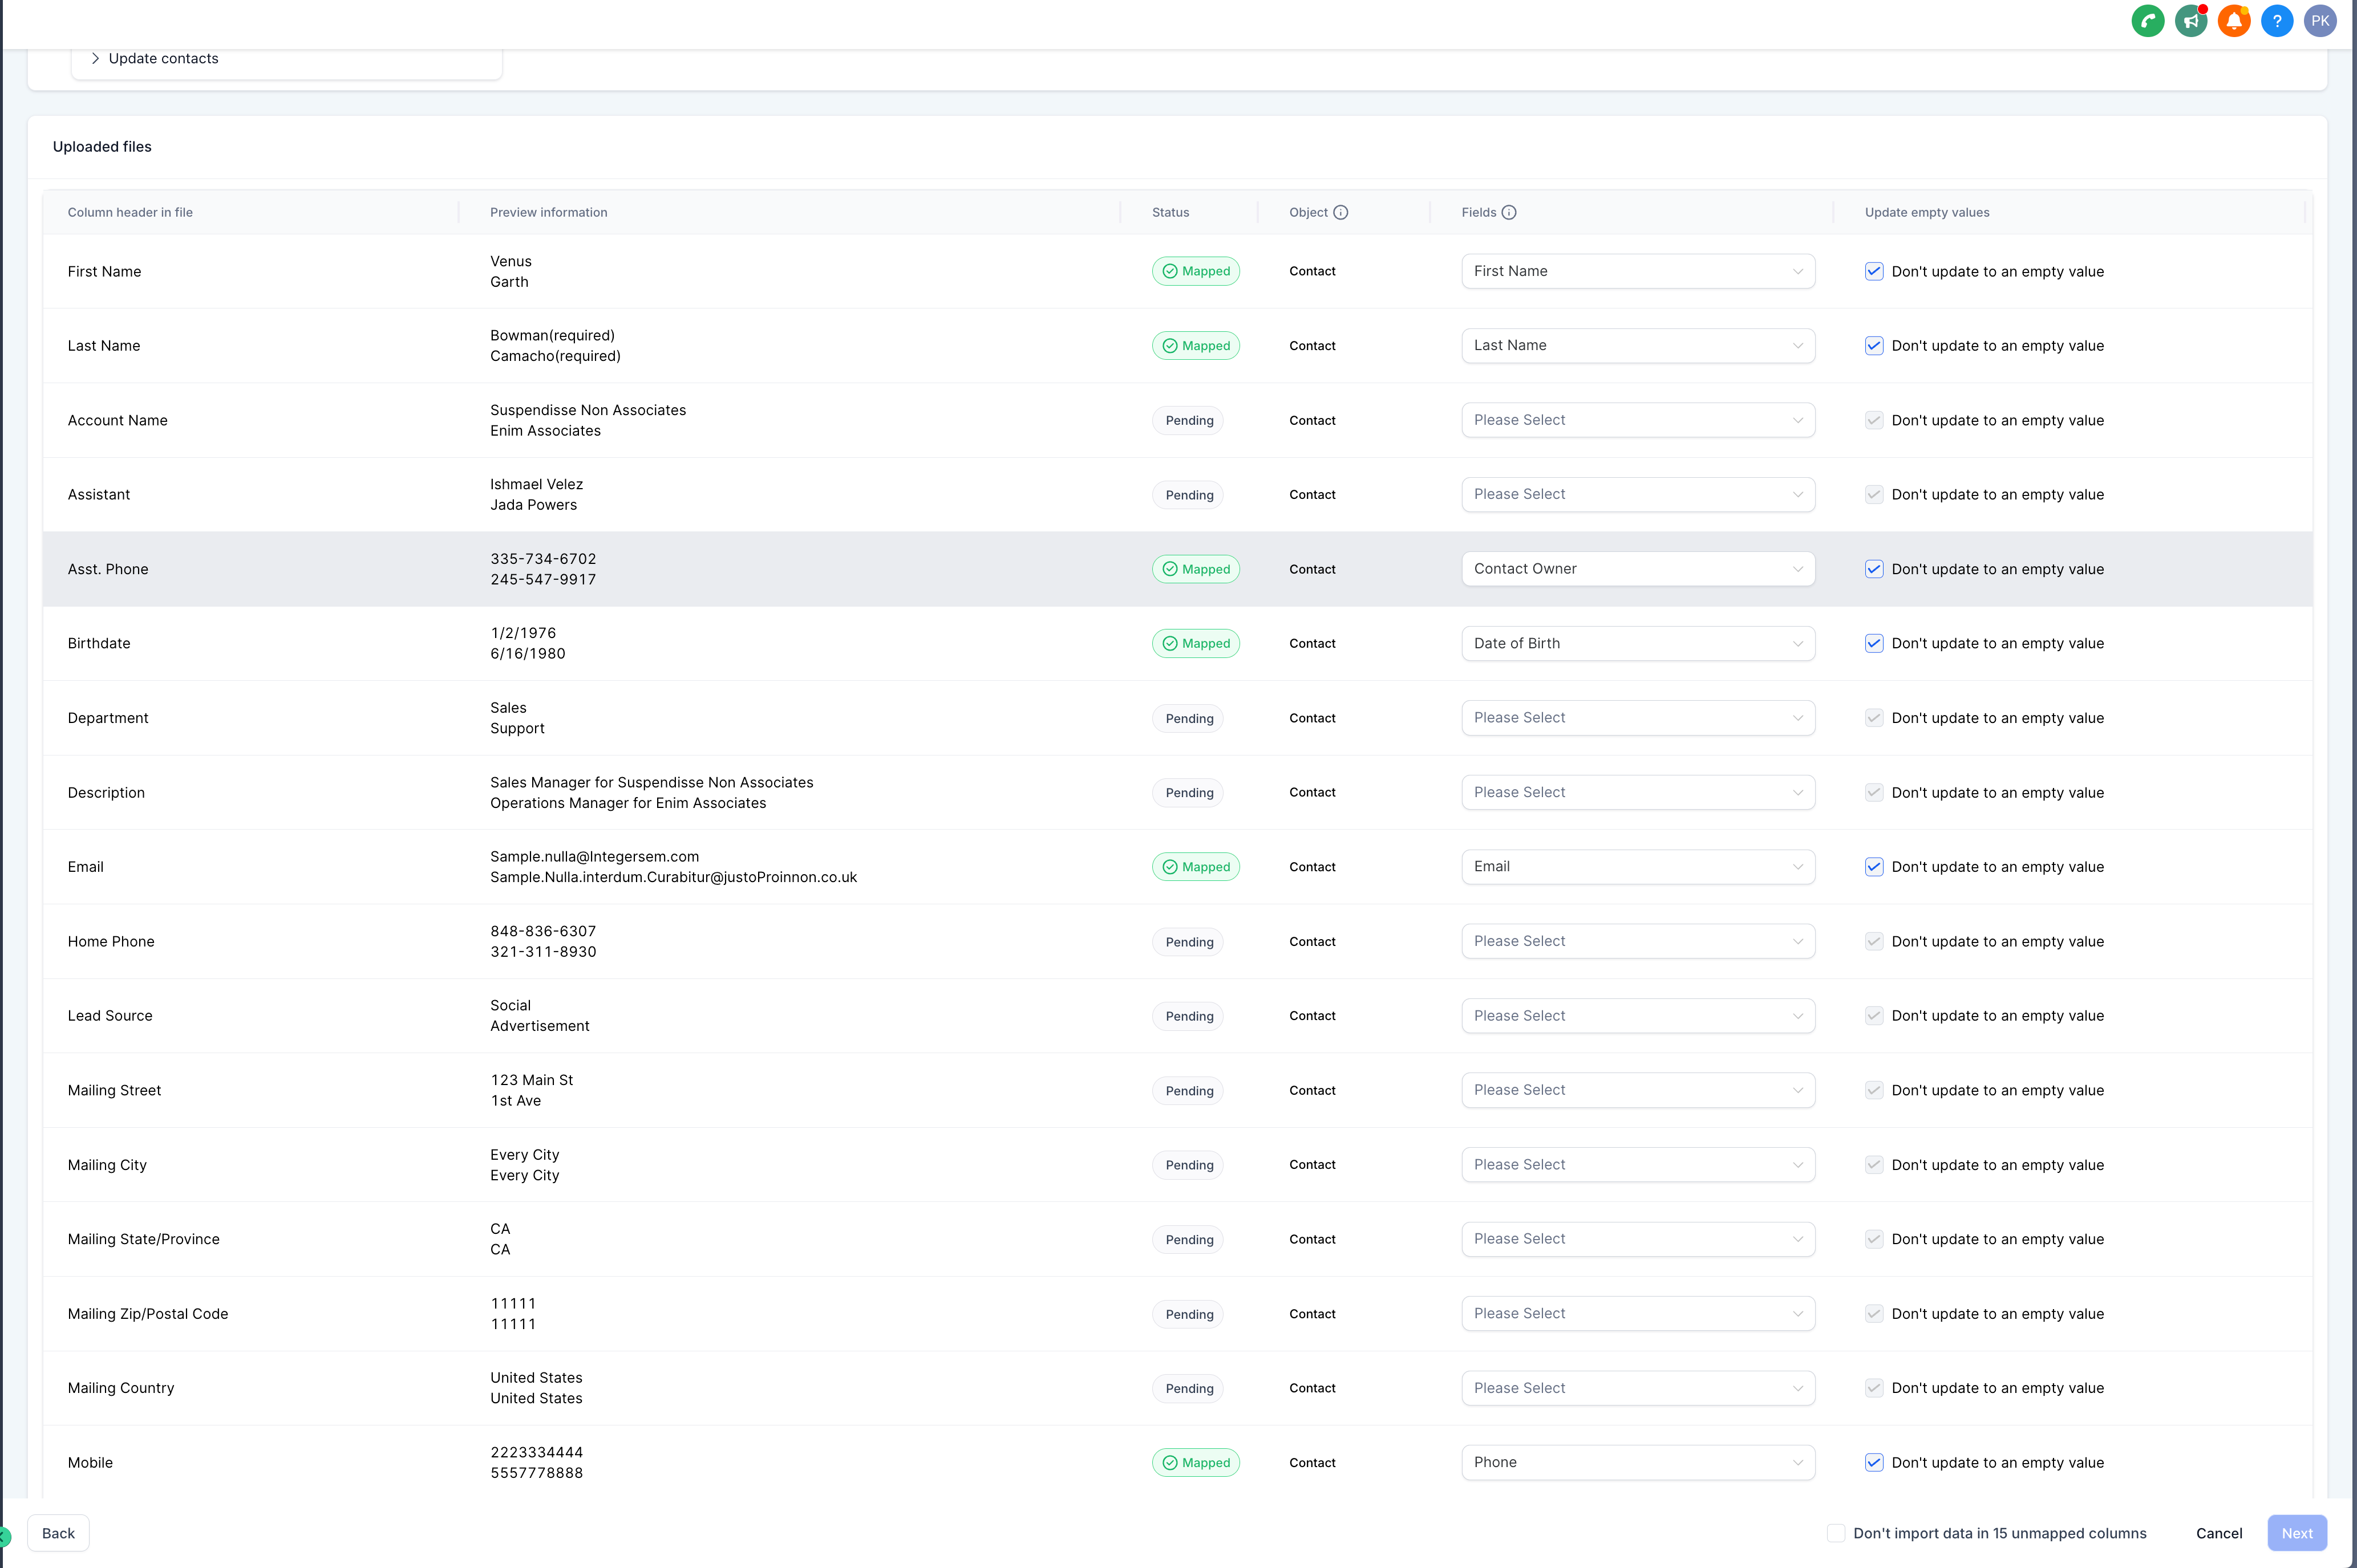Screen dimensions: 2357x1568
Task: Open field dropdown for Mailing State/Province row
Action: tap(1638, 1239)
